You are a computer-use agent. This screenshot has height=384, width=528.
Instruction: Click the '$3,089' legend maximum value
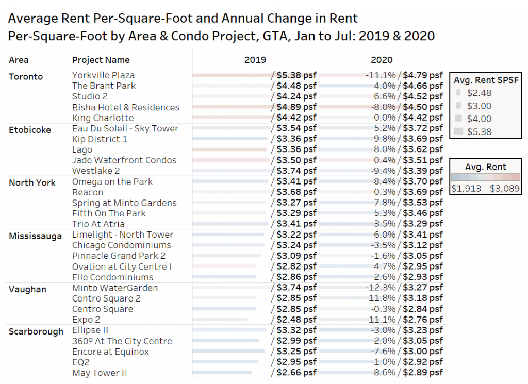coord(505,189)
